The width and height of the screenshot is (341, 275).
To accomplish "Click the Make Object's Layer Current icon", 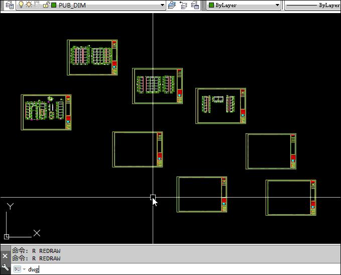I will coord(172,5).
